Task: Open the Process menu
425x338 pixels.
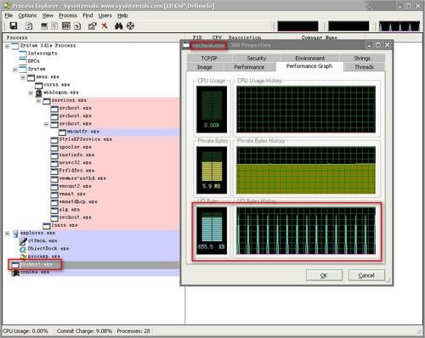Action: point(68,15)
